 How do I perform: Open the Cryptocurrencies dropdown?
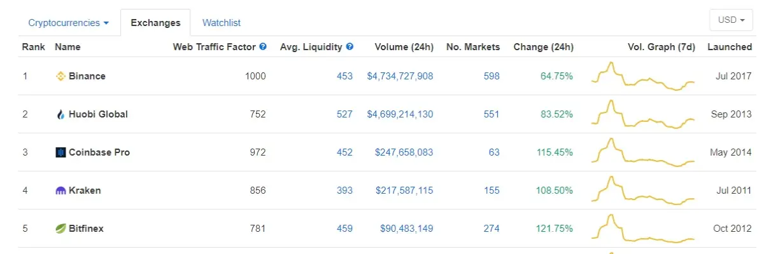point(69,23)
